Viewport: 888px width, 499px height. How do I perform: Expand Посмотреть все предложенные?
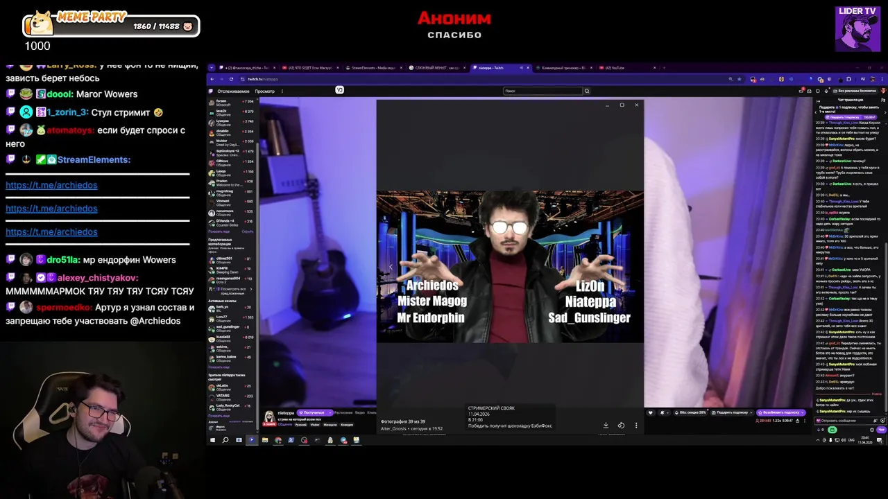coord(232,290)
